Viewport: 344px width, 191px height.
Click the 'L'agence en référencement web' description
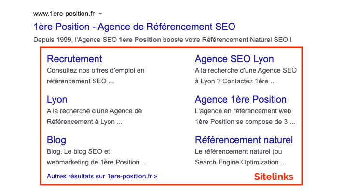(243, 111)
